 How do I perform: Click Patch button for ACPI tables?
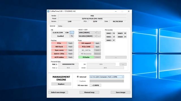pyautogui.click(x=70, y=57)
